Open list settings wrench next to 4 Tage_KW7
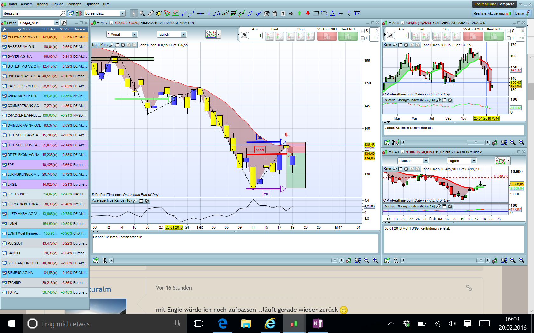Screen dimensions: 534x333 64,23
